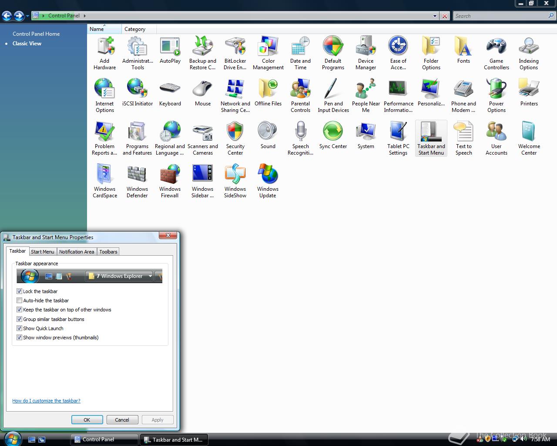Click Show Desktop in Quick Launch

tap(32, 440)
